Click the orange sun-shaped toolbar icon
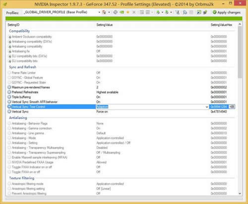The height and width of the screenshot is (204, 248). pyautogui.click(x=128, y=12)
